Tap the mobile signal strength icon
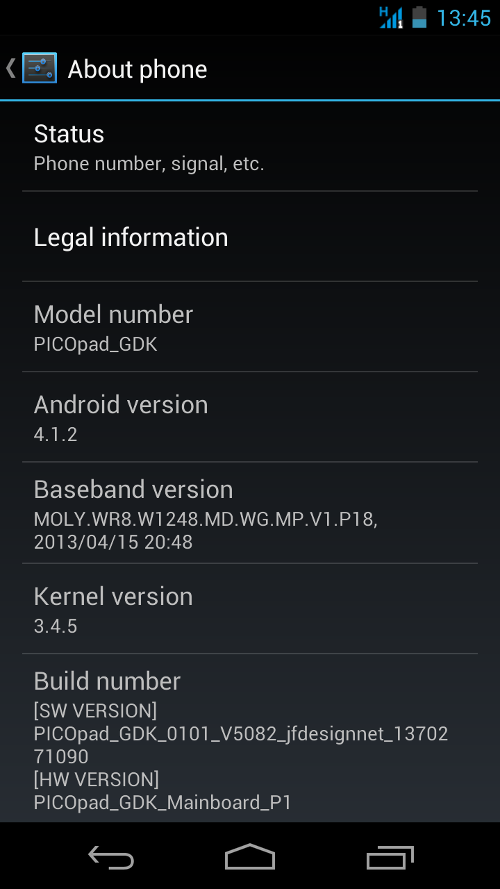 tap(391, 17)
